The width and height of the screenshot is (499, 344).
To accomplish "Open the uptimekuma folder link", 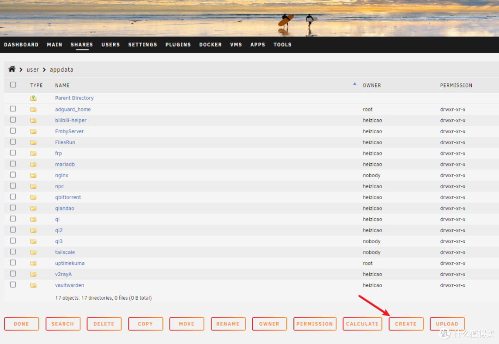I will pyautogui.click(x=70, y=264).
